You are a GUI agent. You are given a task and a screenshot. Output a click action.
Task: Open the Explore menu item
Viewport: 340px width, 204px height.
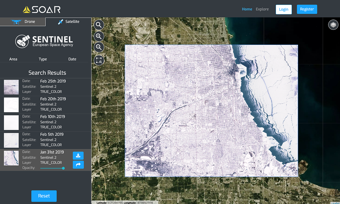point(262,9)
